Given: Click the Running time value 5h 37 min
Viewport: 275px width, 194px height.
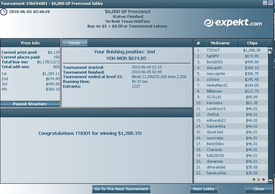Looking at the screenshot, I should coord(140,82).
